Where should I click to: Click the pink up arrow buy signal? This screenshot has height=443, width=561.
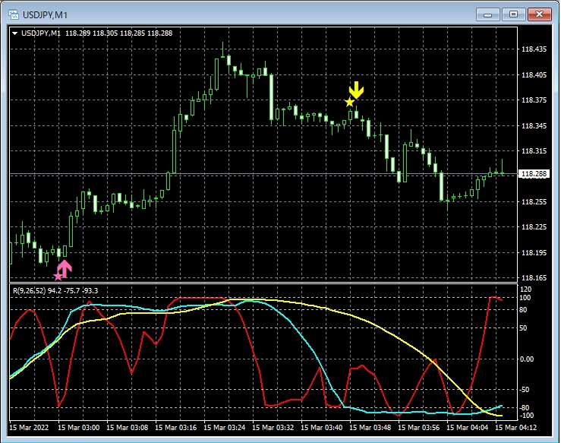[x=65, y=267]
